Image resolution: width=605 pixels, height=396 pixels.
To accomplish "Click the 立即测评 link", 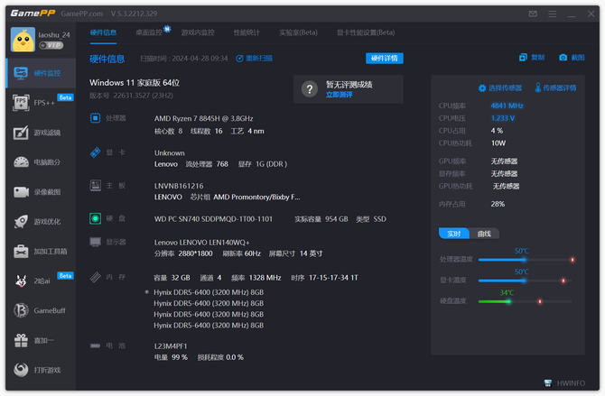I will (339, 94).
